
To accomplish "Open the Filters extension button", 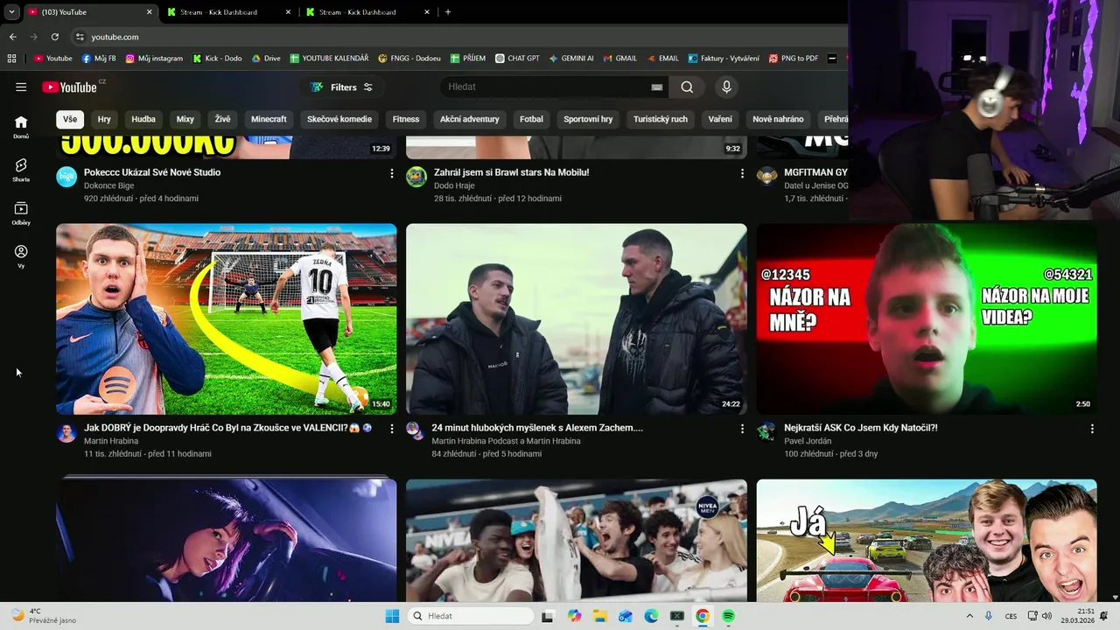I will 342,87.
